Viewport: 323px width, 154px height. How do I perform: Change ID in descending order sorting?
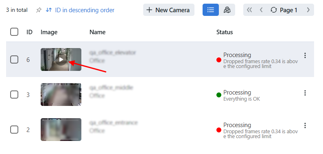(x=80, y=10)
